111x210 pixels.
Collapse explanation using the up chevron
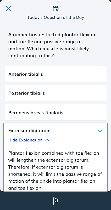coord(47,140)
